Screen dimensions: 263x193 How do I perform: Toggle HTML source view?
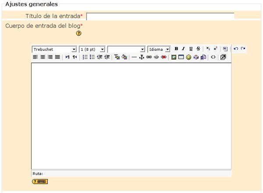coord(213,57)
